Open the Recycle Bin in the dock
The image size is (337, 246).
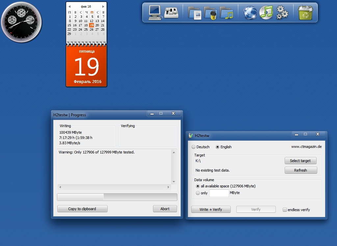point(305,13)
